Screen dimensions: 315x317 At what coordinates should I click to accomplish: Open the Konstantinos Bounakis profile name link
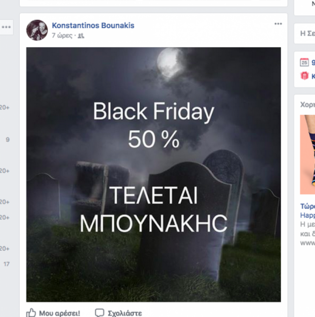93,25
